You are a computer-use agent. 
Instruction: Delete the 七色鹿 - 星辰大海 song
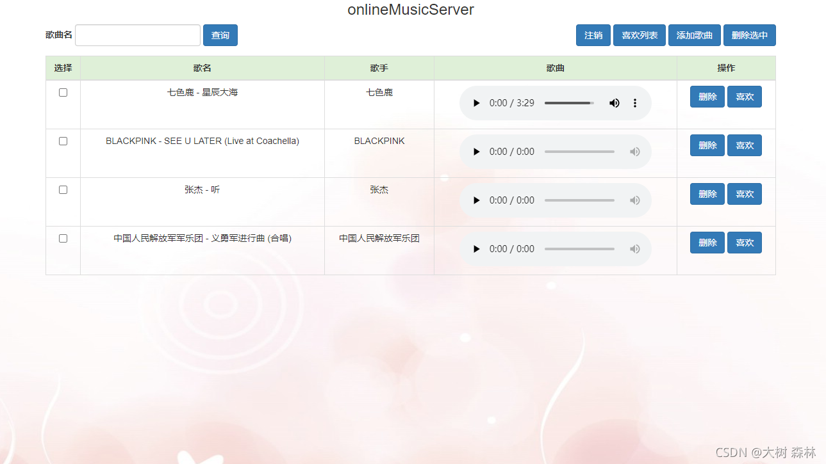click(707, 97)
